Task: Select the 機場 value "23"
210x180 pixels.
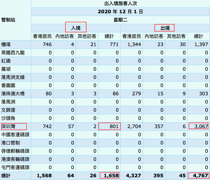Action: 160,44
